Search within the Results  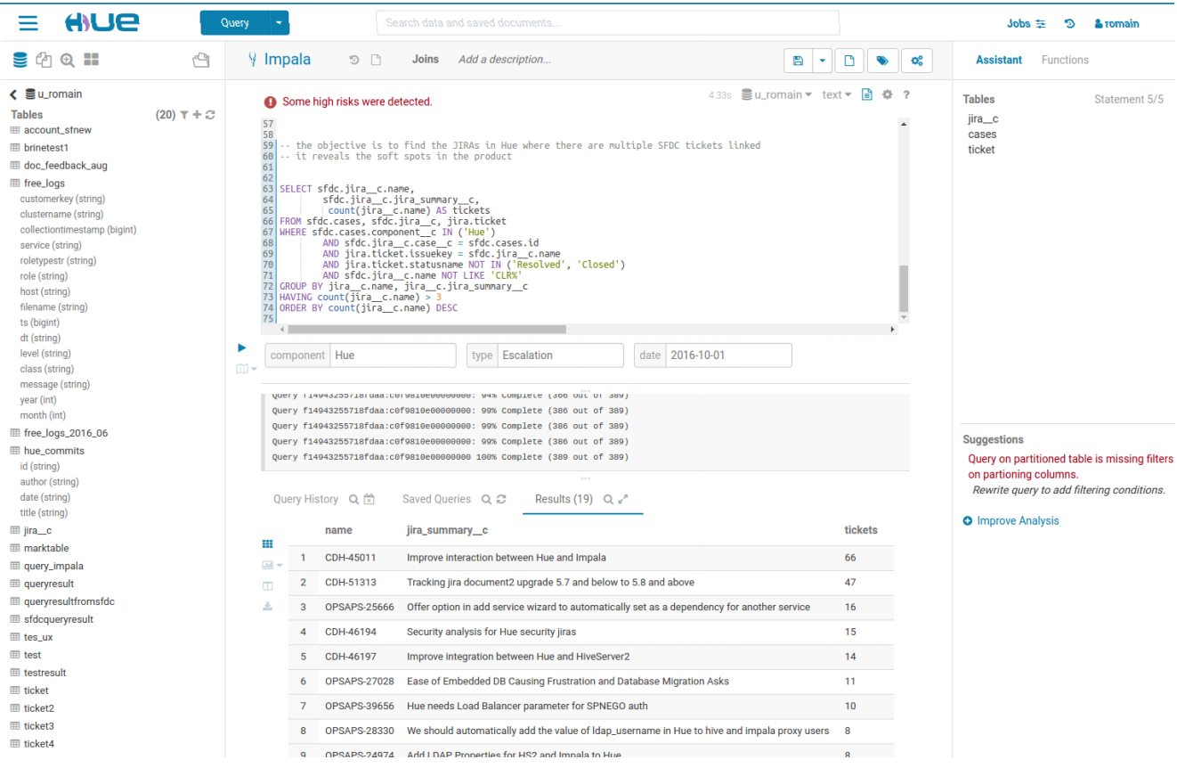(x=609, y=500)
